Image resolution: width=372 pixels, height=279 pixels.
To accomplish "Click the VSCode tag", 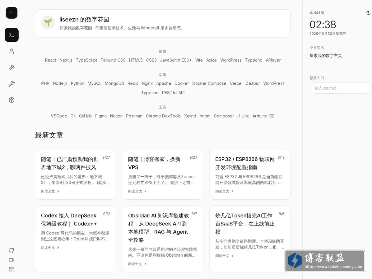I will pyautogui.click(x=59, y=116).
